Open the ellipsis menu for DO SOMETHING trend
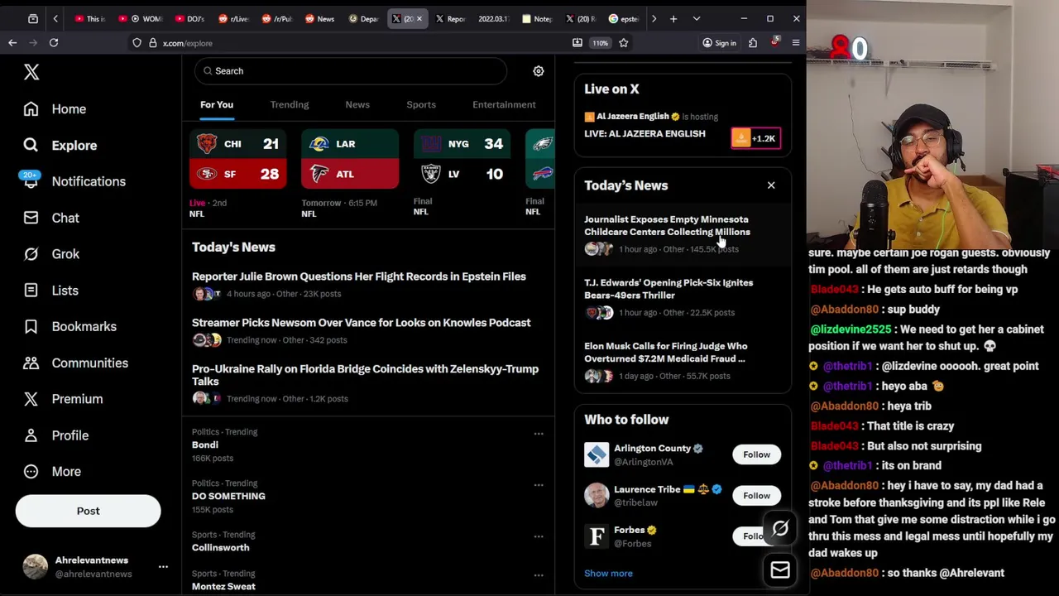This screenshot has height=596, width=1059. (x=539, y=485)
